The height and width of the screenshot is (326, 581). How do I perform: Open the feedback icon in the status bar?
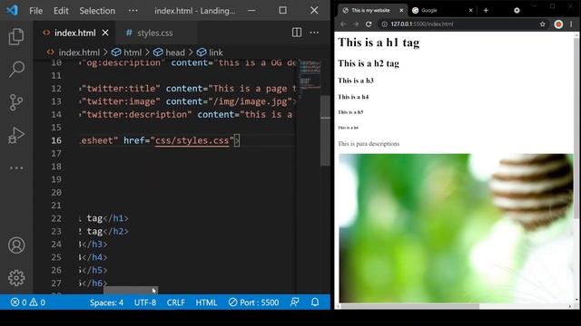coord(294,302)
